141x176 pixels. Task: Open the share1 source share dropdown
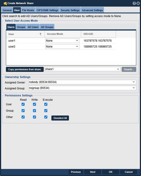click(83, 69)
